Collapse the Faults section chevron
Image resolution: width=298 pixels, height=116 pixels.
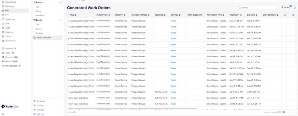pos(61,20)
